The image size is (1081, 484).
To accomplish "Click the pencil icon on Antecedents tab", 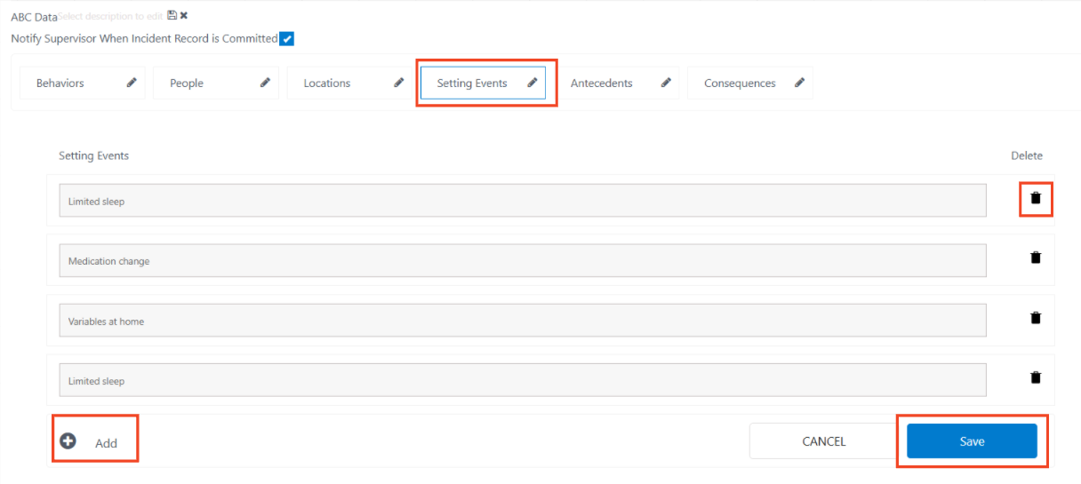I will 666,83.
